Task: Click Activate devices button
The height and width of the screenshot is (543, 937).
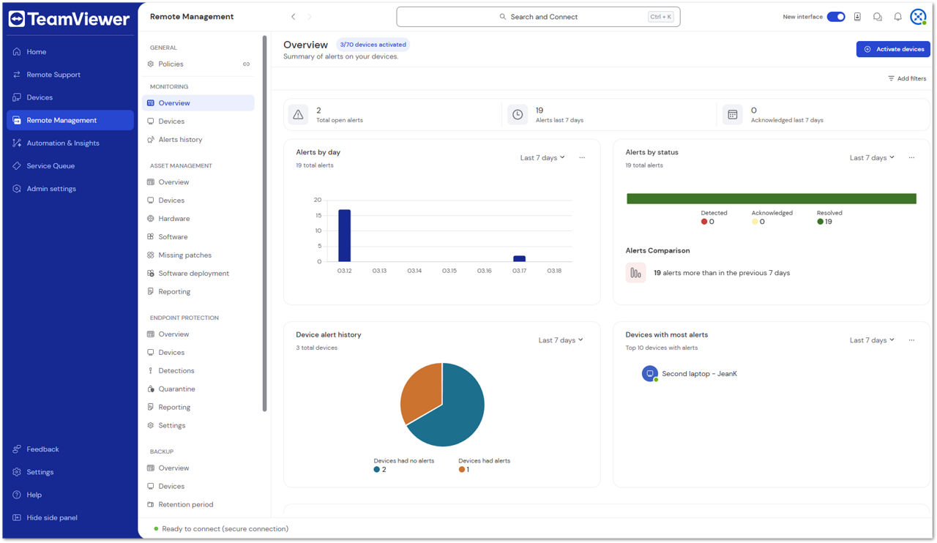Action: coord(893,49)
